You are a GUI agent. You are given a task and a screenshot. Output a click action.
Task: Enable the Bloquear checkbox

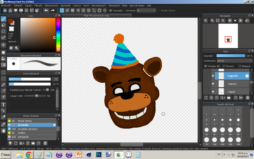point(240,66)
